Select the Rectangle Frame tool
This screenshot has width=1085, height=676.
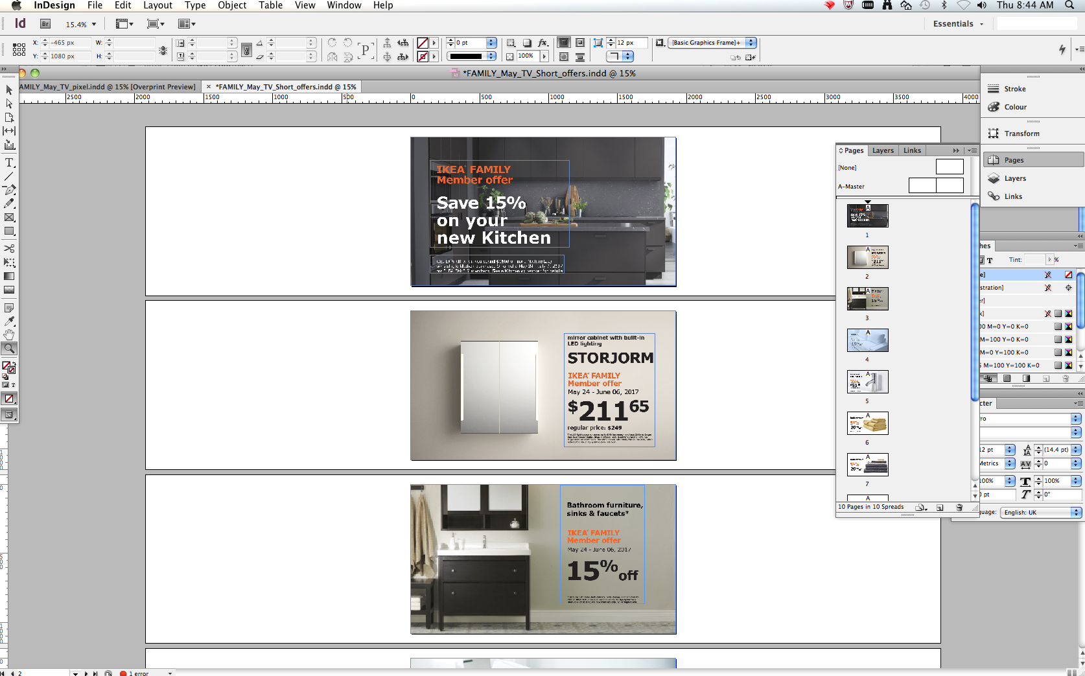(9, 218)
